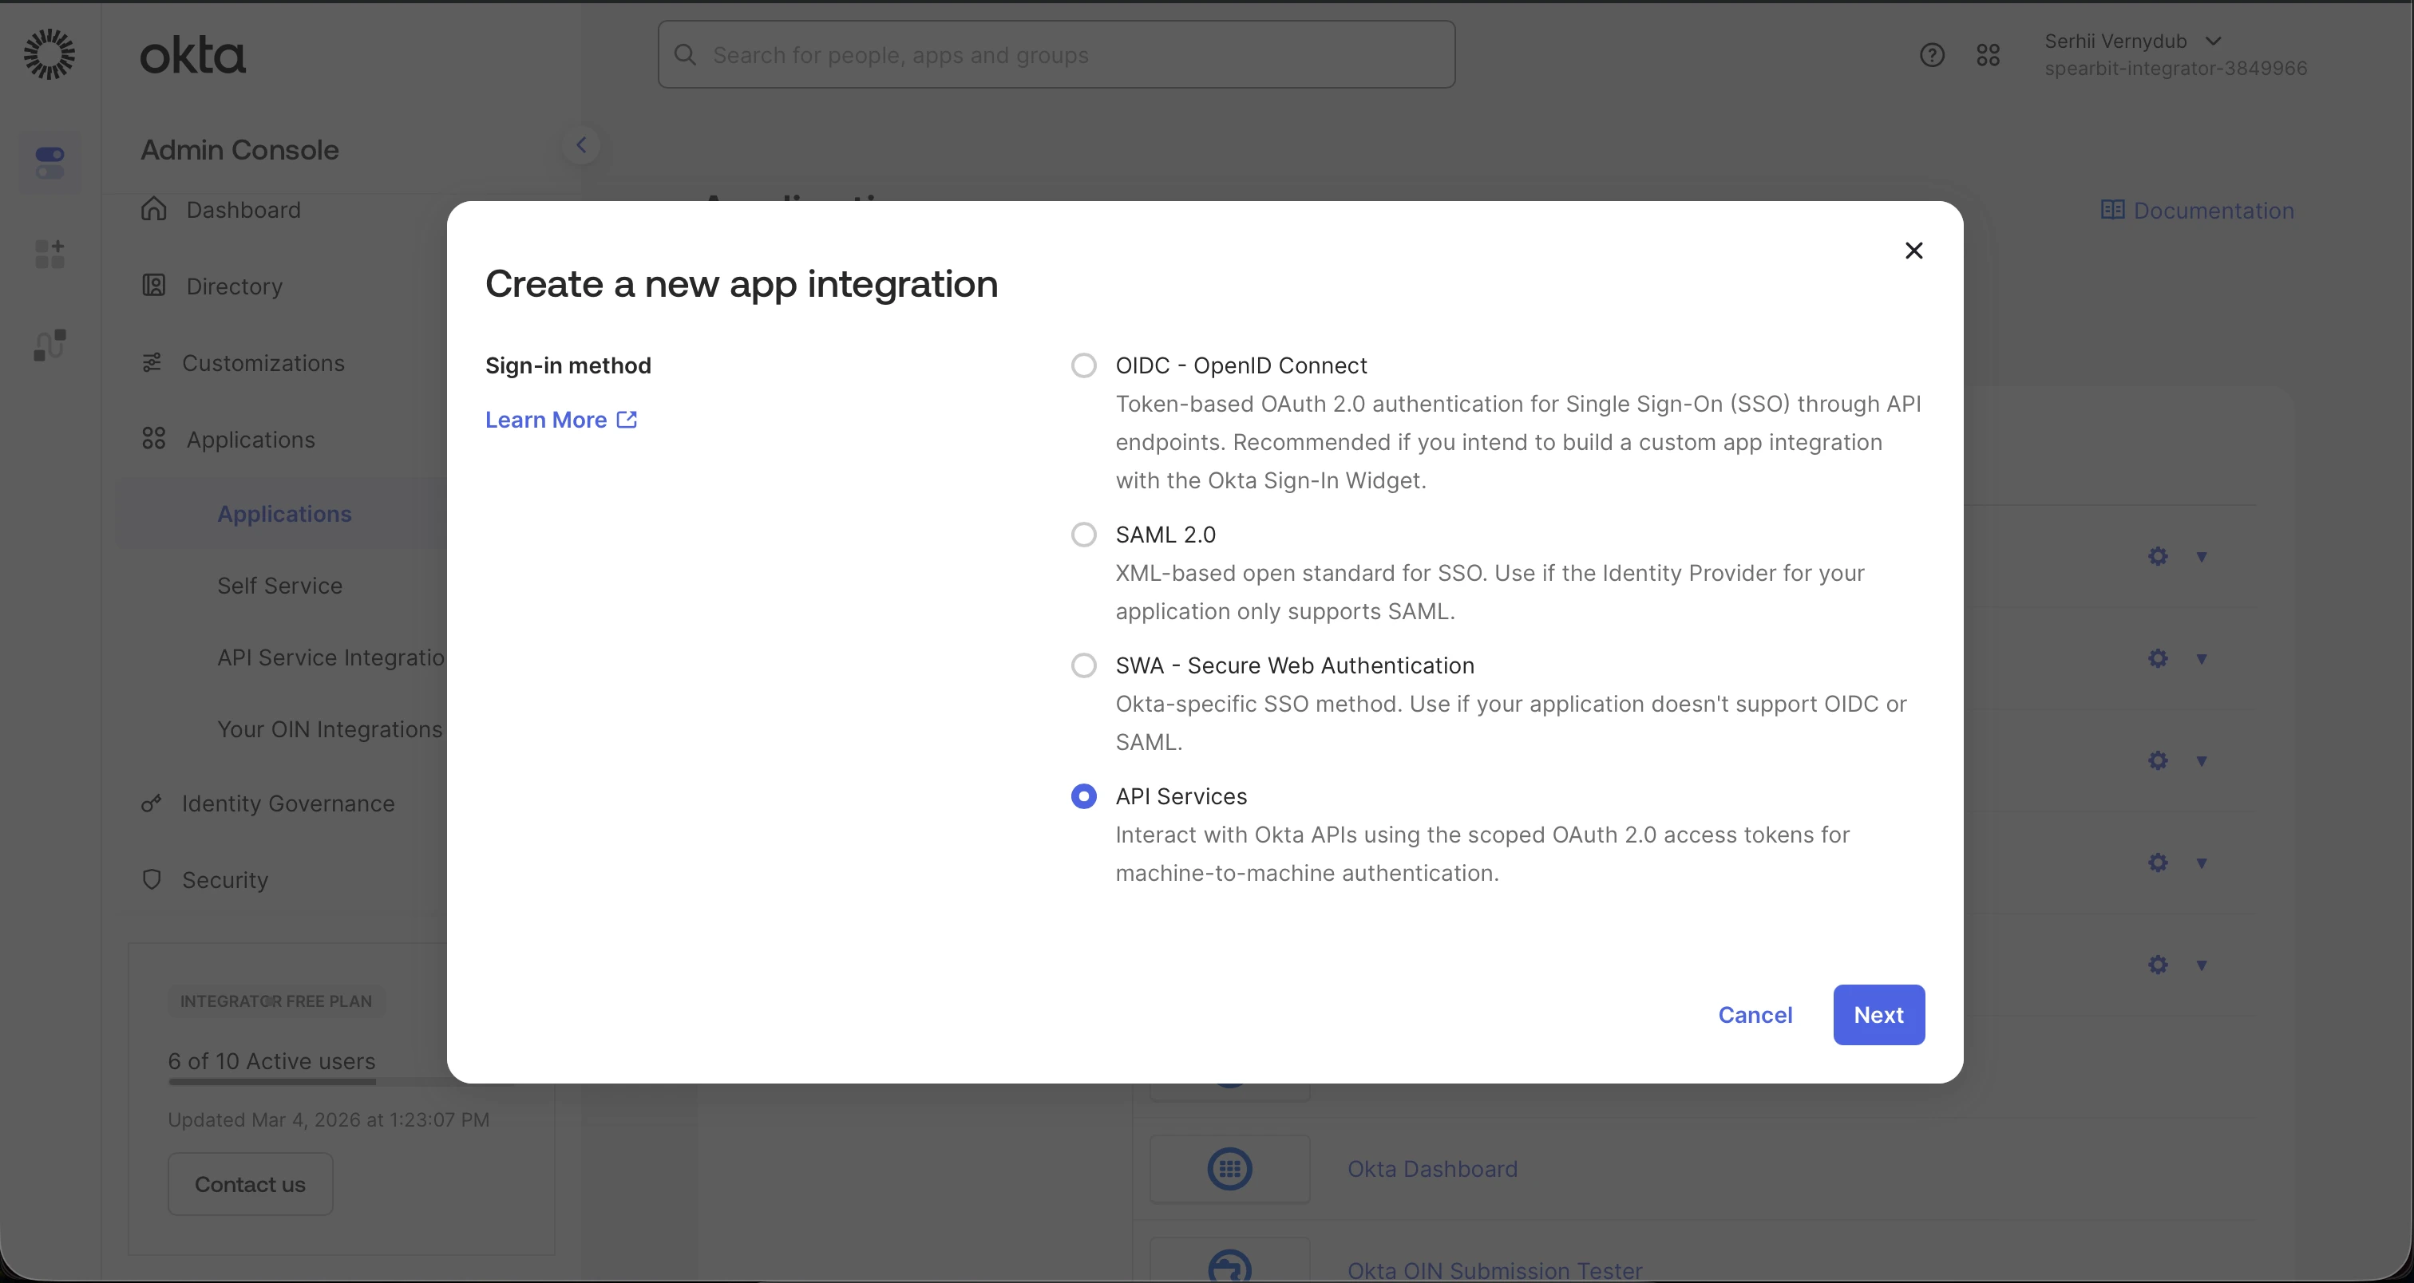The image size is (2414, 1283).
Task: Click the admin console toggle rail icon
Action: (x=49, y=162)
